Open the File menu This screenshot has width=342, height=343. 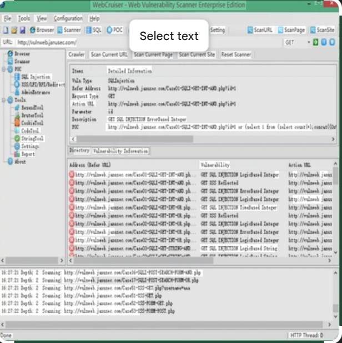tap(7, 18)
